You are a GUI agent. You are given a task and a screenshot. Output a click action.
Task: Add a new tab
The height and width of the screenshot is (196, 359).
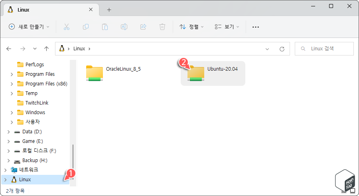[109, 10]
